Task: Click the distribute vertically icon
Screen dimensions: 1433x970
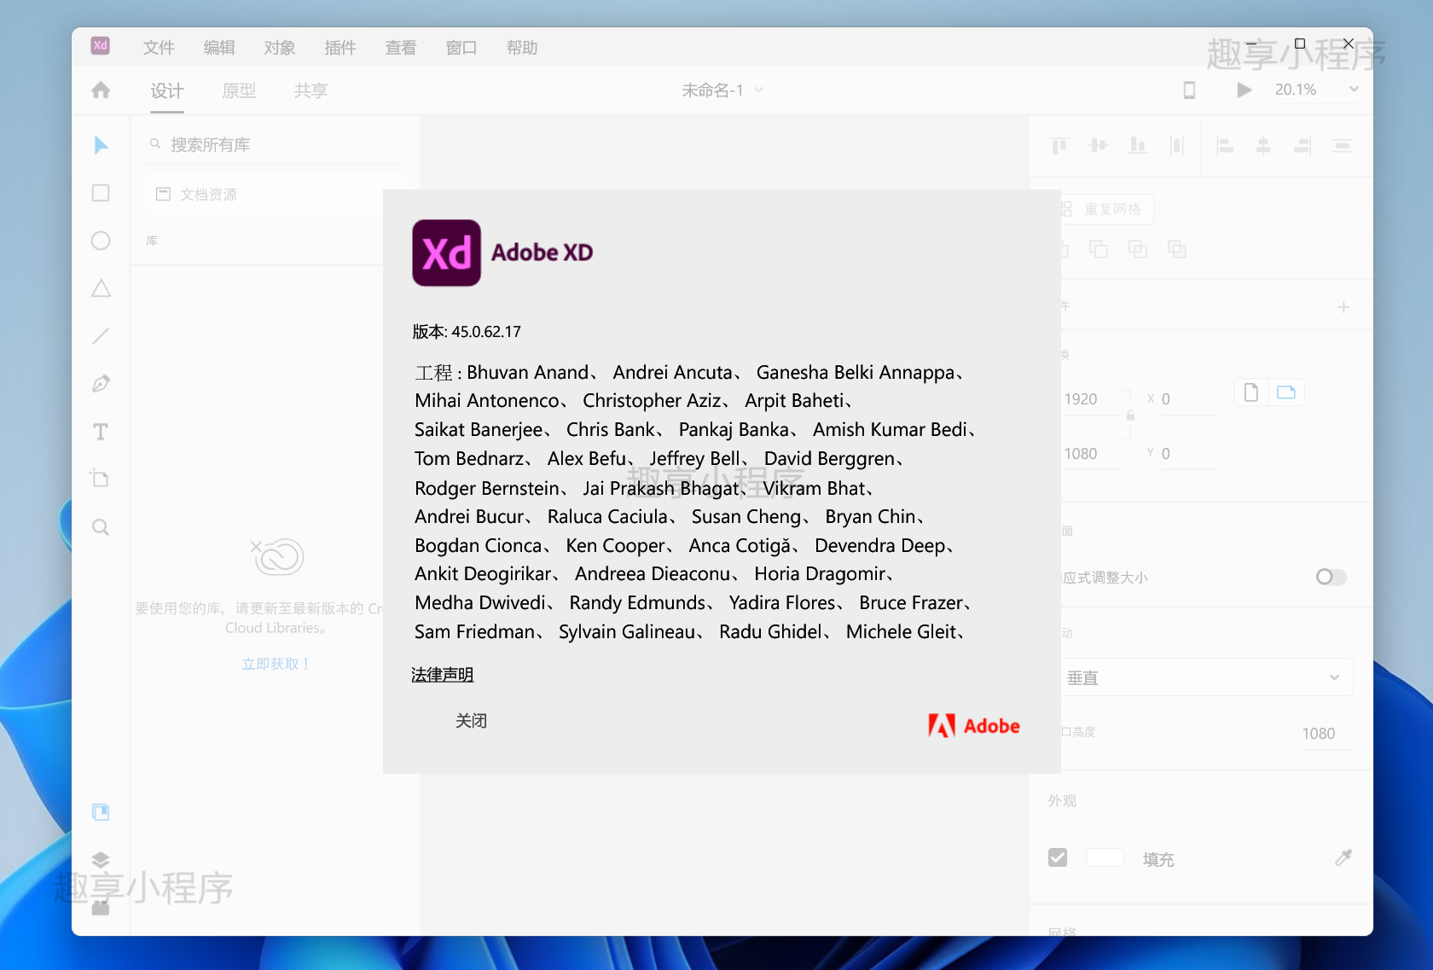Action: pos(1343,146)
